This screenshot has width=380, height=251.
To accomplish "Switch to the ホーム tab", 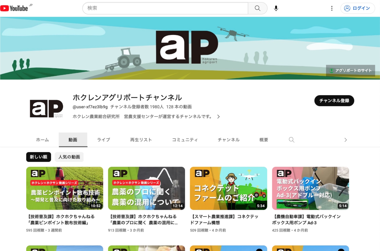I will point(42,140).
